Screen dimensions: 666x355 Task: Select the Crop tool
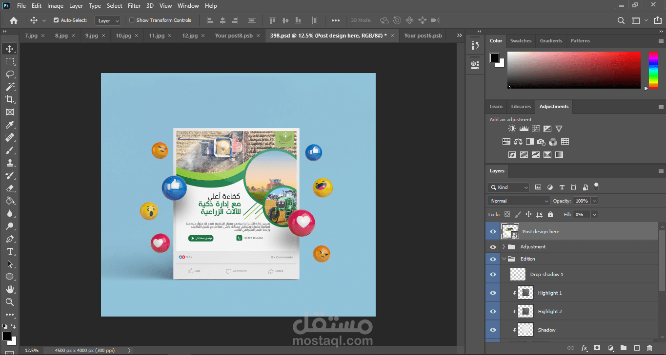tap(10, 99)
